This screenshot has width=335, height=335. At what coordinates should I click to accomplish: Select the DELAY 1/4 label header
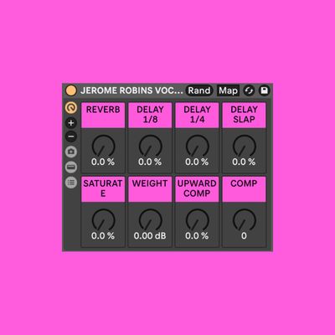click(x=197, y=115)
